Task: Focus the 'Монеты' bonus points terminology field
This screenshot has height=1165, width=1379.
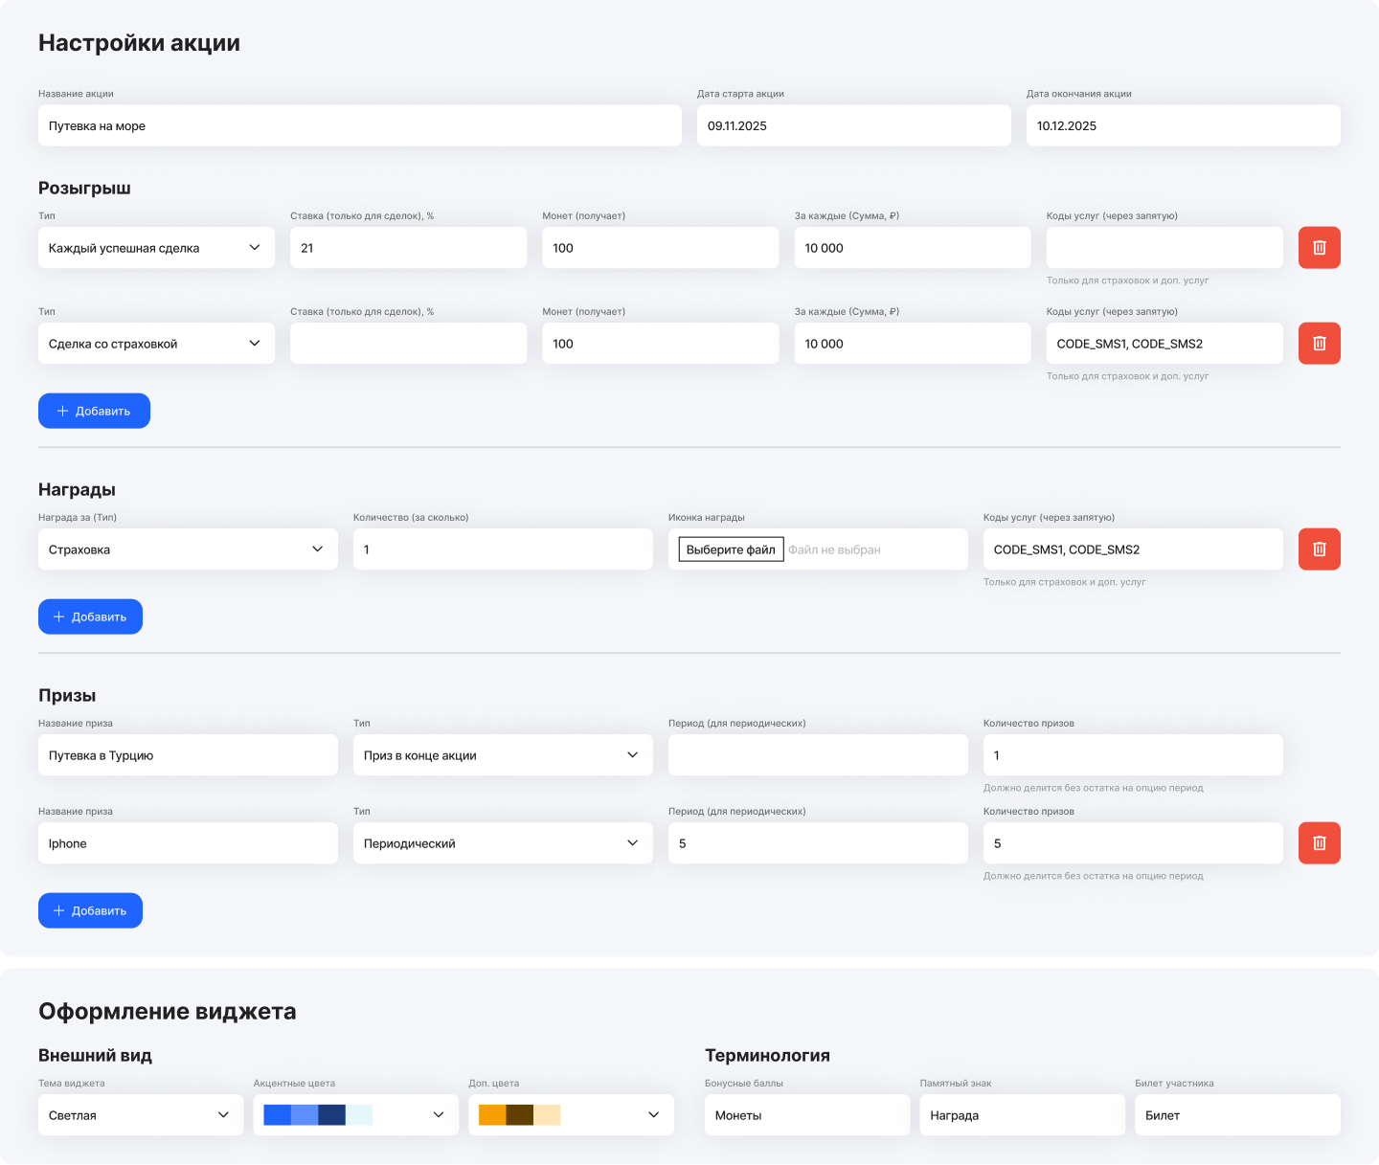Action: pyautogui.click(x=806, y=1115)
